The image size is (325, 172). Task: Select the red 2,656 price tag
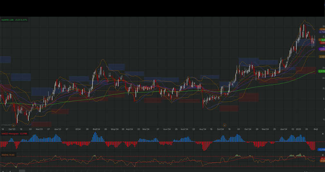[322, 43]
